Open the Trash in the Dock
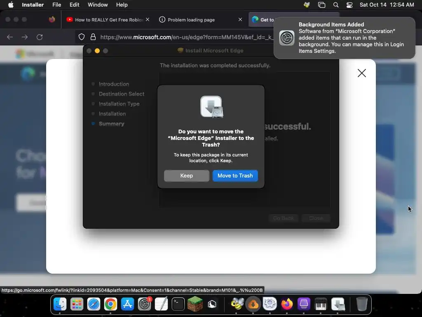The height and width of the screenshot is (317, 422). tap(362, 304)
